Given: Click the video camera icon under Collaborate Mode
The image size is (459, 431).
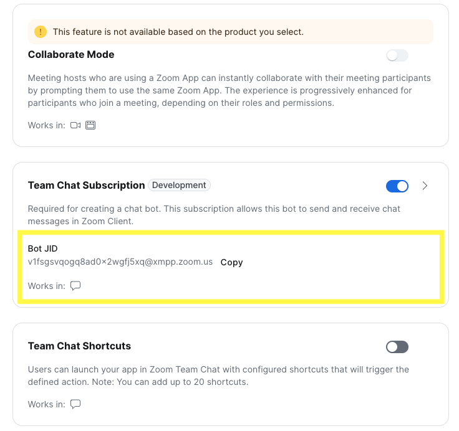Looking at the screenshot, I should coord(75,125).
